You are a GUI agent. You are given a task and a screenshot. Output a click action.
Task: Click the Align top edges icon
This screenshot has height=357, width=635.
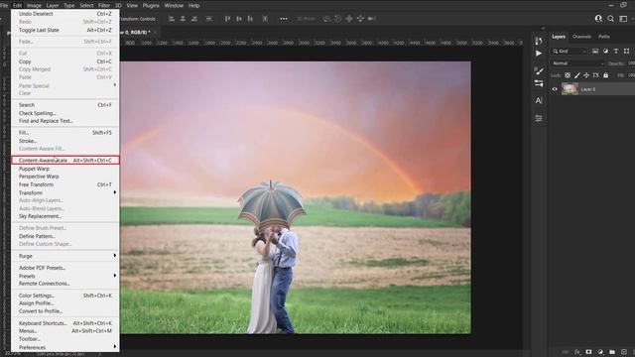click(227, 19)
